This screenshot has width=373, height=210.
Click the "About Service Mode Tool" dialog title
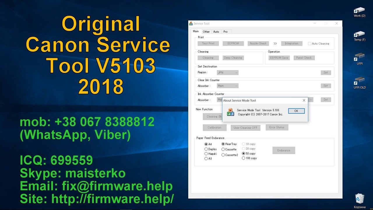click(x=240, y=101)
